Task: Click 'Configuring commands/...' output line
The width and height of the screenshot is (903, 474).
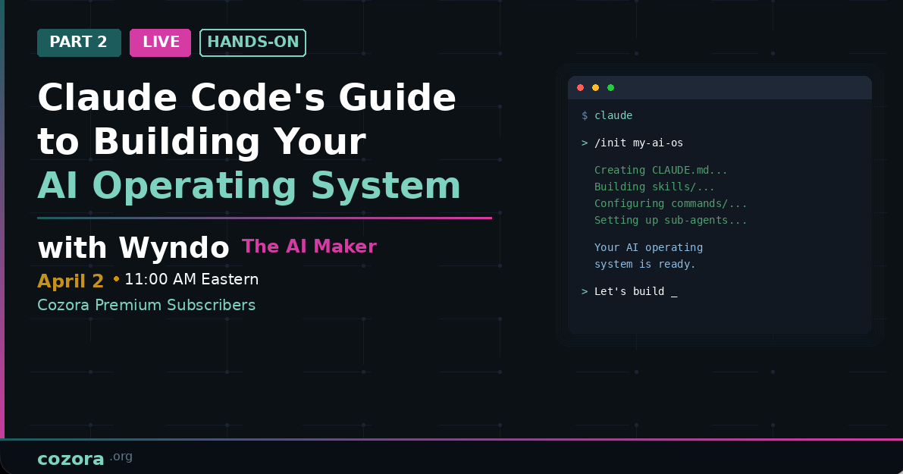Action: [671, 203]
